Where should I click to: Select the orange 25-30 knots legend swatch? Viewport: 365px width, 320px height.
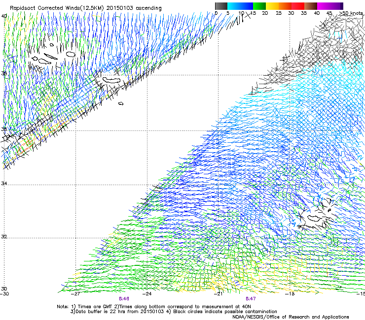point(285,6)
